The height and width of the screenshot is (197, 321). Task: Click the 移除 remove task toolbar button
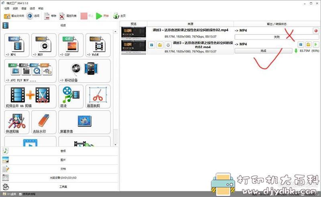(50, 16)
